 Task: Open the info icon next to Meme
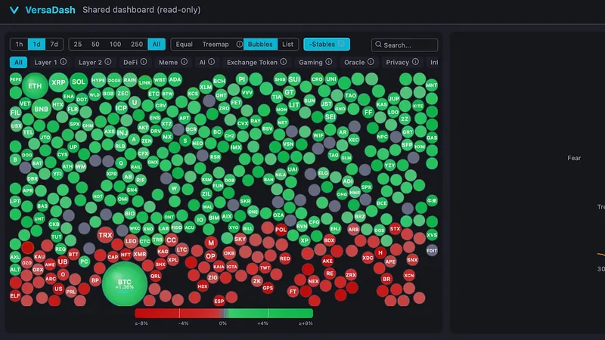184,62
